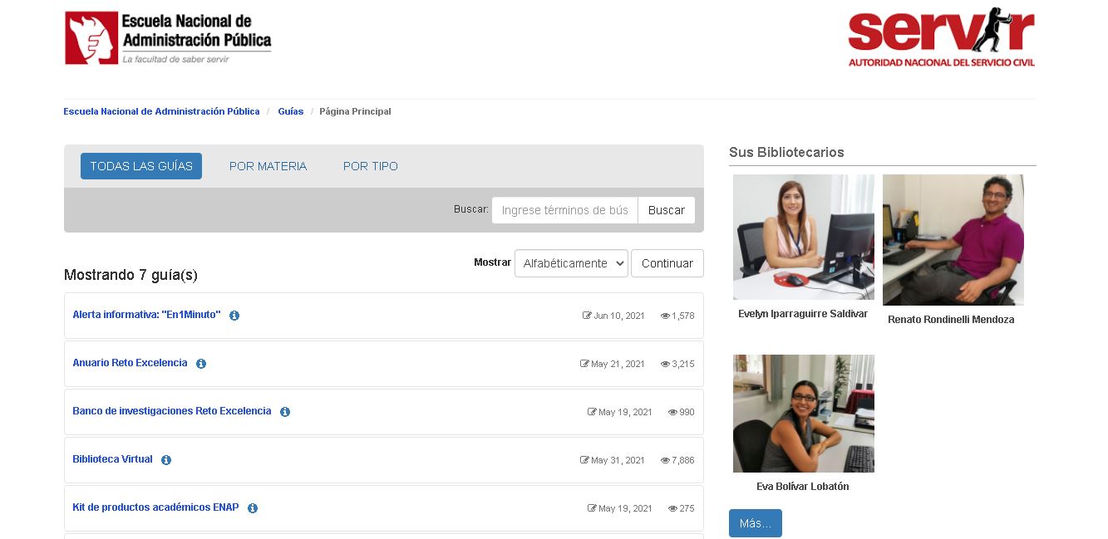Click the Sus Bibliotecarios heading

point(786,152)
